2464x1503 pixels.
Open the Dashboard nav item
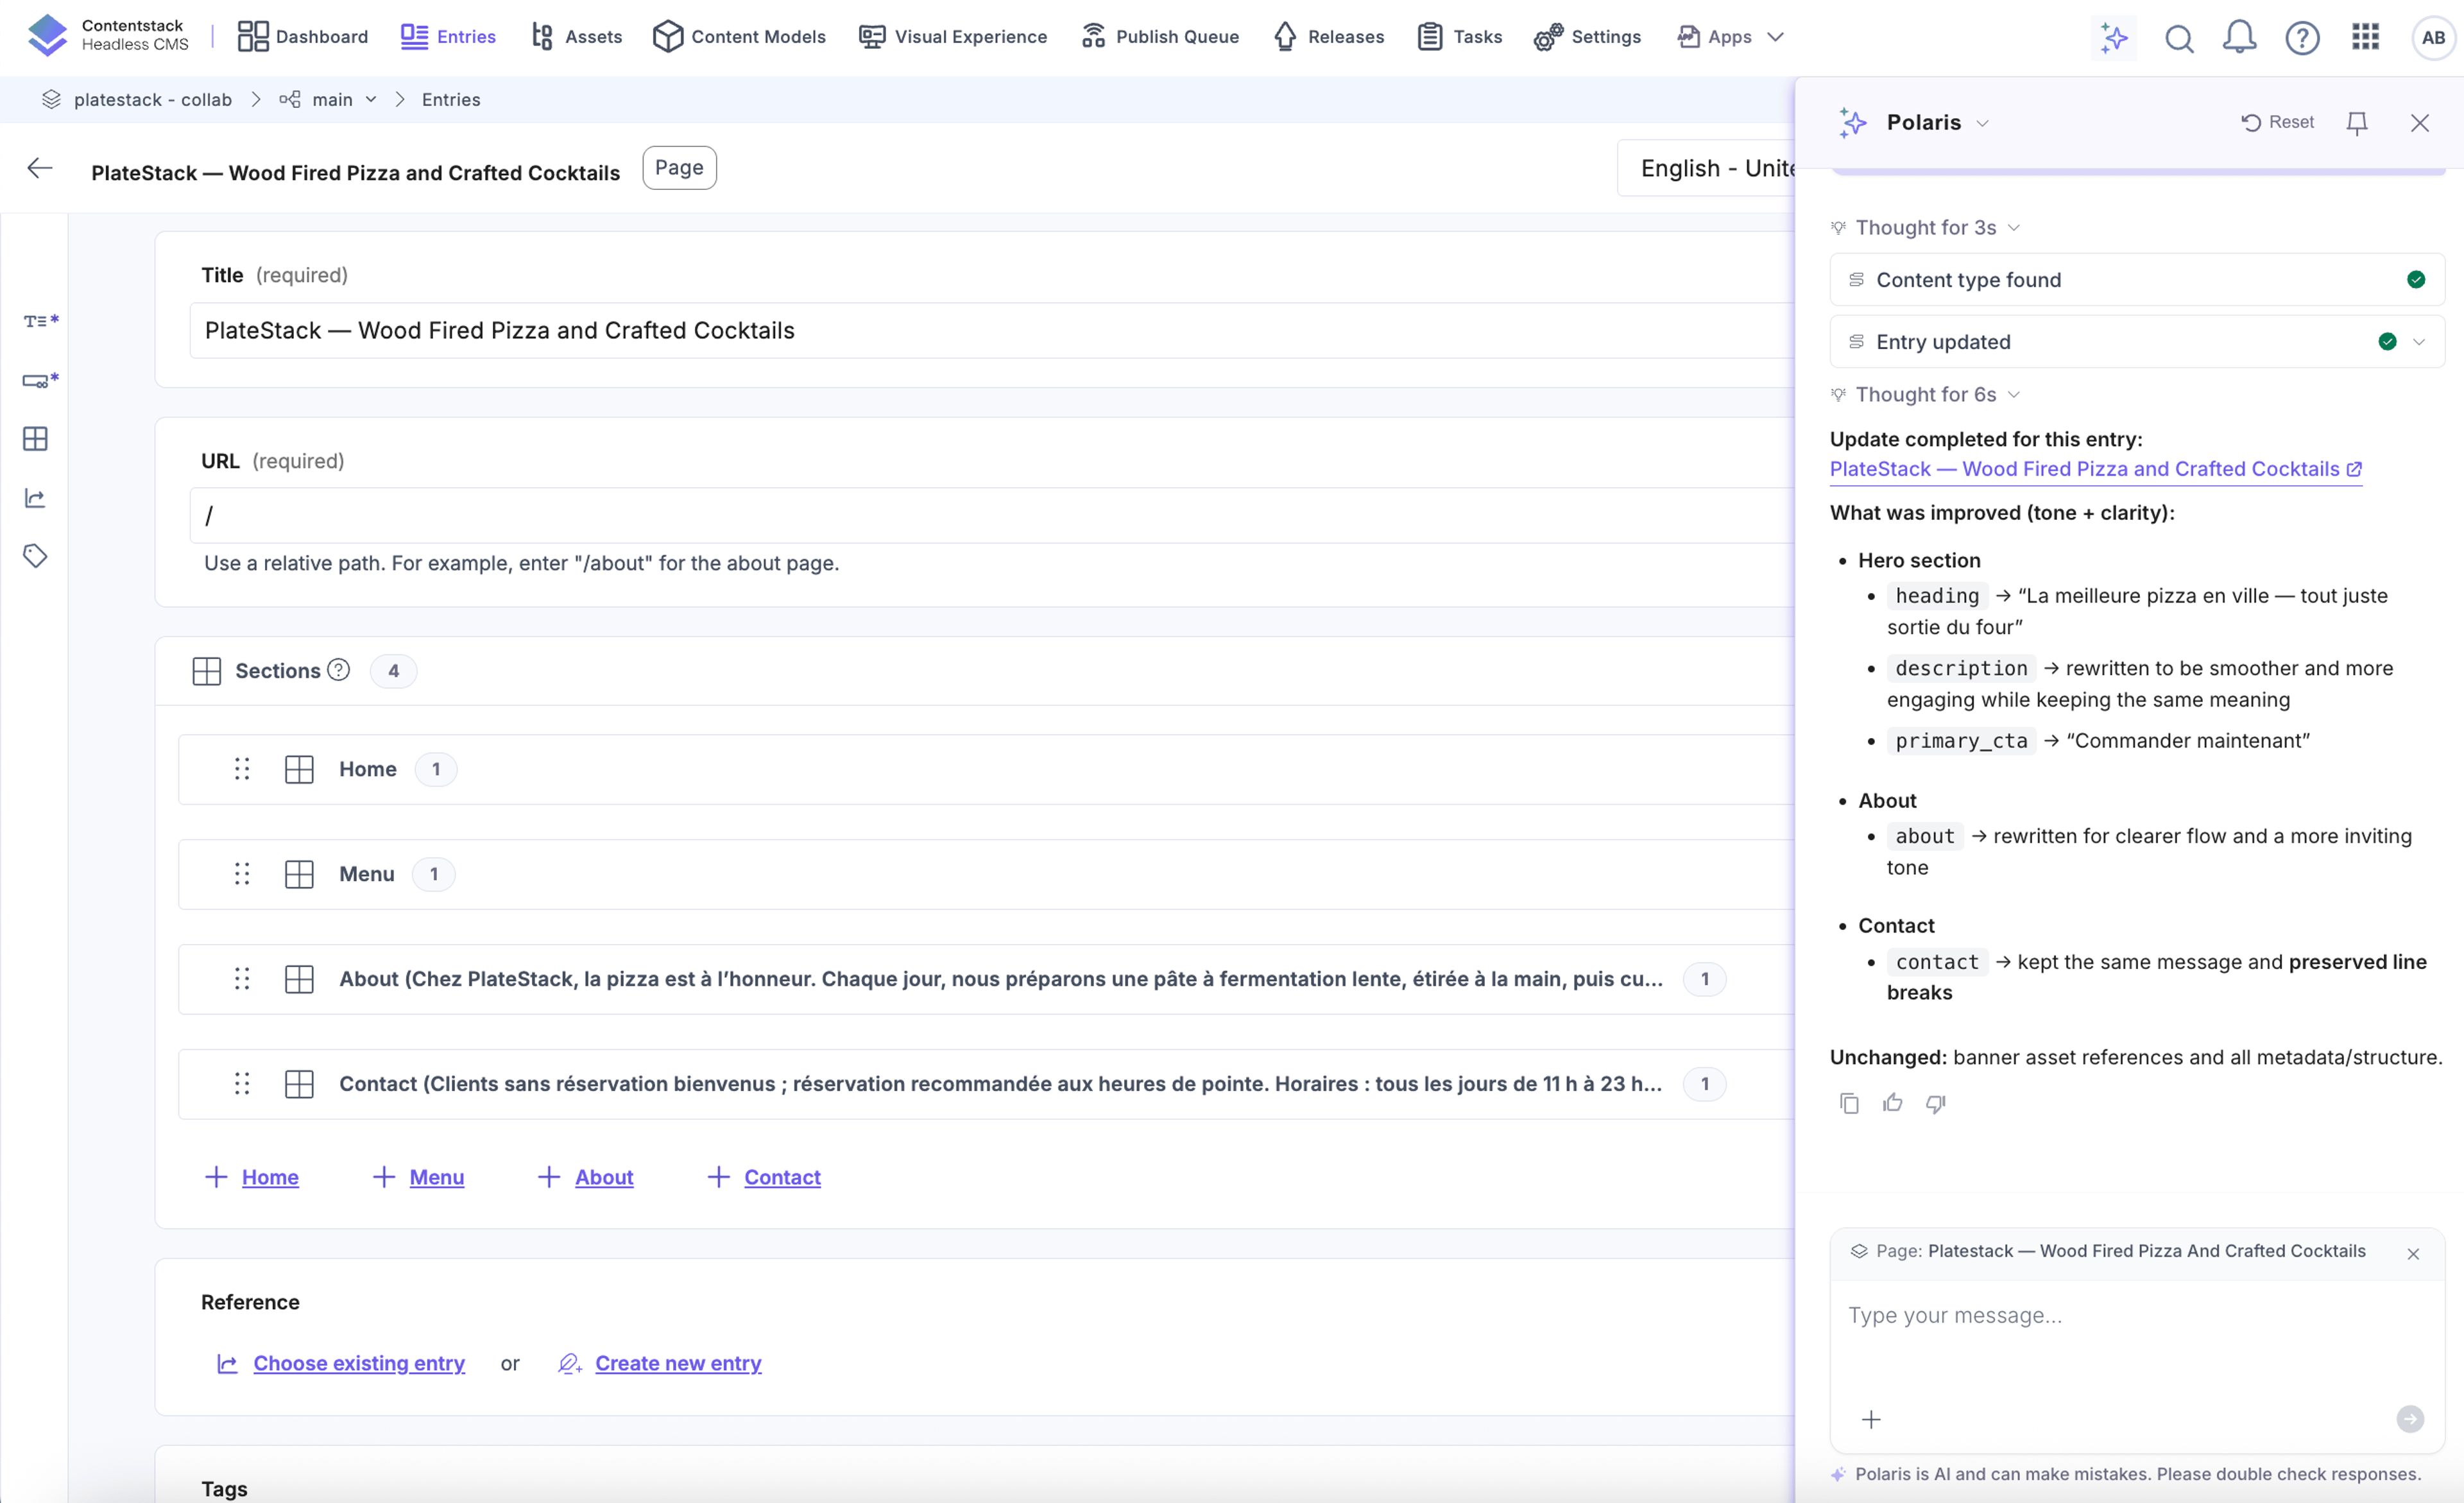303,37
